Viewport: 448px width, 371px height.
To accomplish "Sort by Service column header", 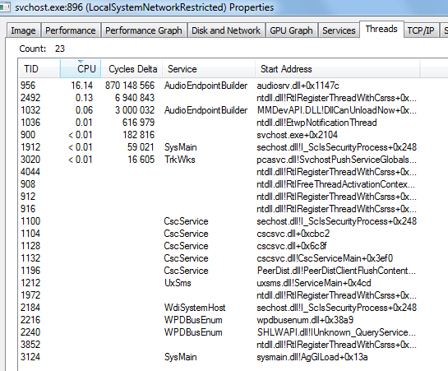I will click(209, 69).
